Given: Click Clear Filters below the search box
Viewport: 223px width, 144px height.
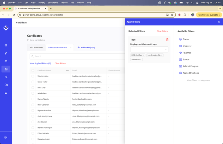Looking at the screenshot, I should click(x=60, y=63).
